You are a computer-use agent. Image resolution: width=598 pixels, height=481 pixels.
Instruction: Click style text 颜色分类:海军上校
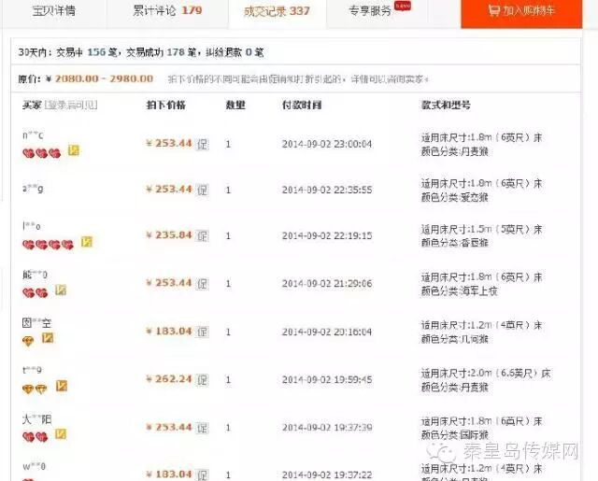click(x=459, y=291)
